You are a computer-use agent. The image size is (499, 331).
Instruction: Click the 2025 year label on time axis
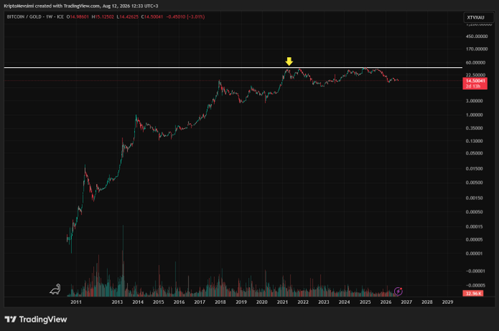[x=365, y=302]
